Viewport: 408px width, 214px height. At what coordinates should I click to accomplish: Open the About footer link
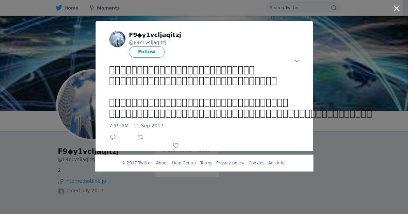pyautogui.click(x=162, y=163)
